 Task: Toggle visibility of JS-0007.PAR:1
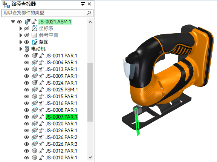click(x=27, y=117)
